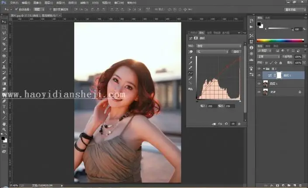
Task: Select the Move tool in toolbox
Action: (x=4, y=21)
